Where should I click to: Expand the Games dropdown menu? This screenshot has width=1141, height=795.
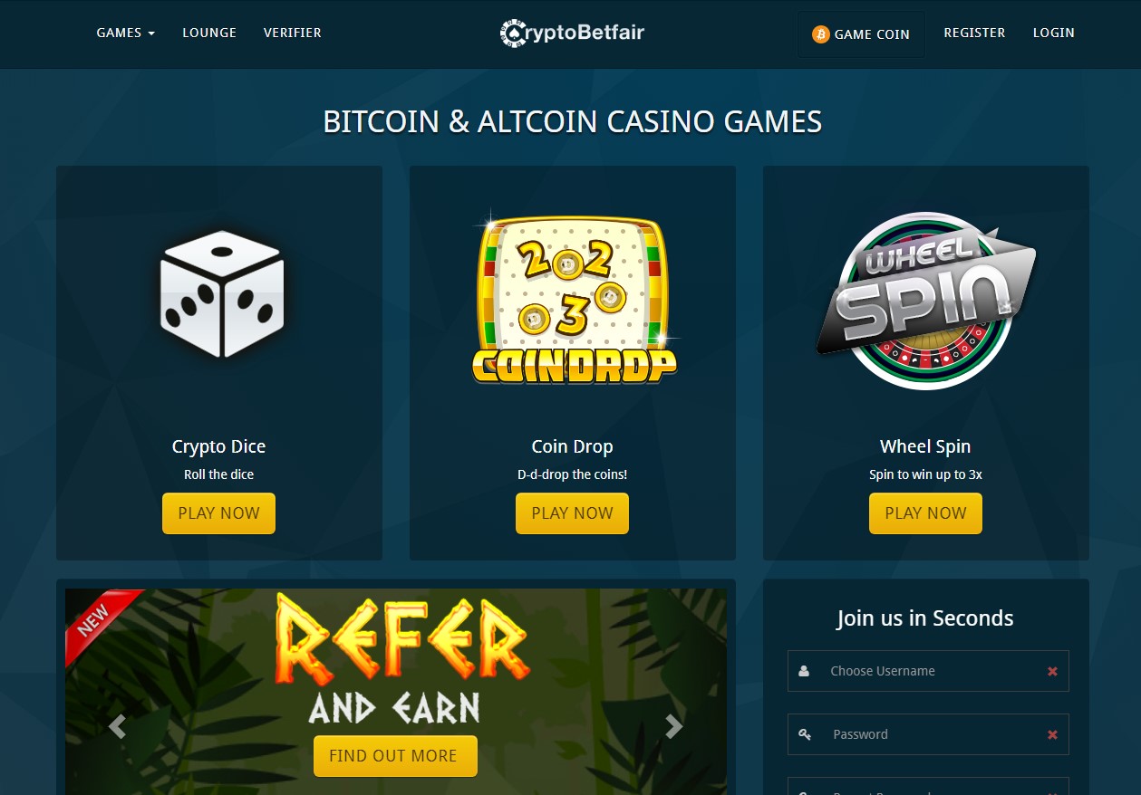point(126,33)
